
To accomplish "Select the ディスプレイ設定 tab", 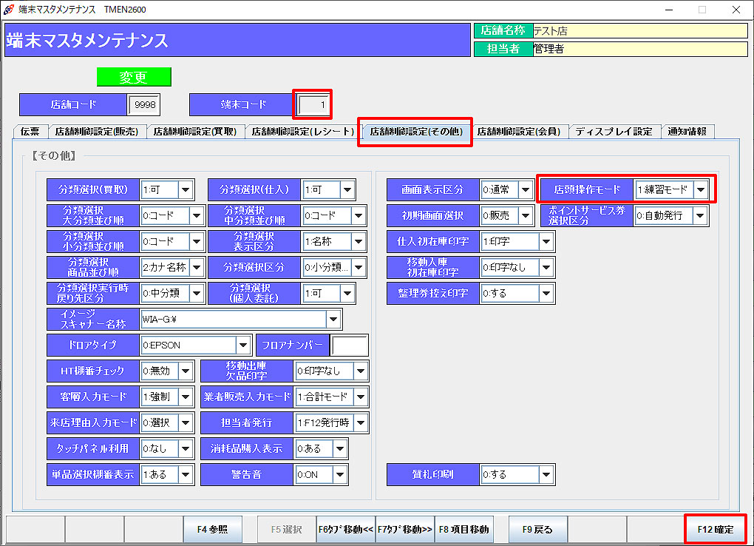I will 614,132.
